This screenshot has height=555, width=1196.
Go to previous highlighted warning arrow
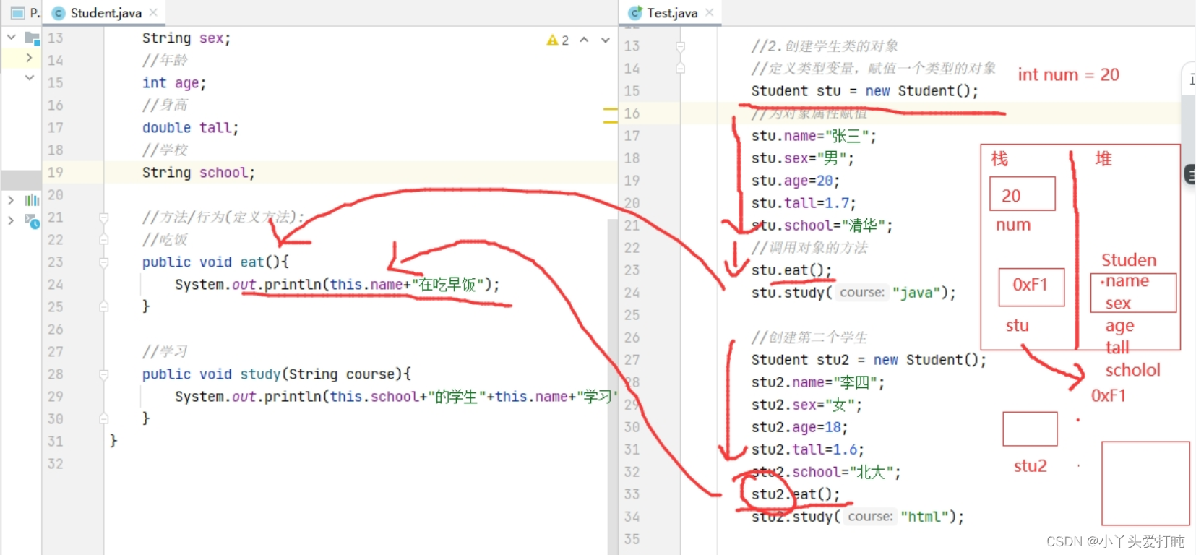click(x=584, y=40)
